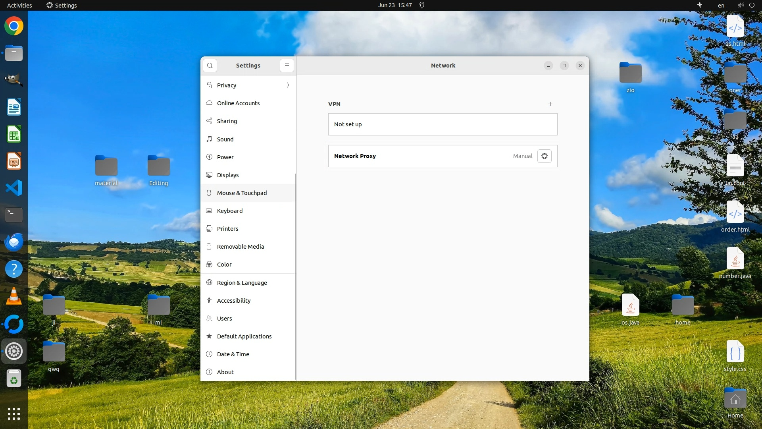Open Network Proxy gear settings

[x=545, y=156]
